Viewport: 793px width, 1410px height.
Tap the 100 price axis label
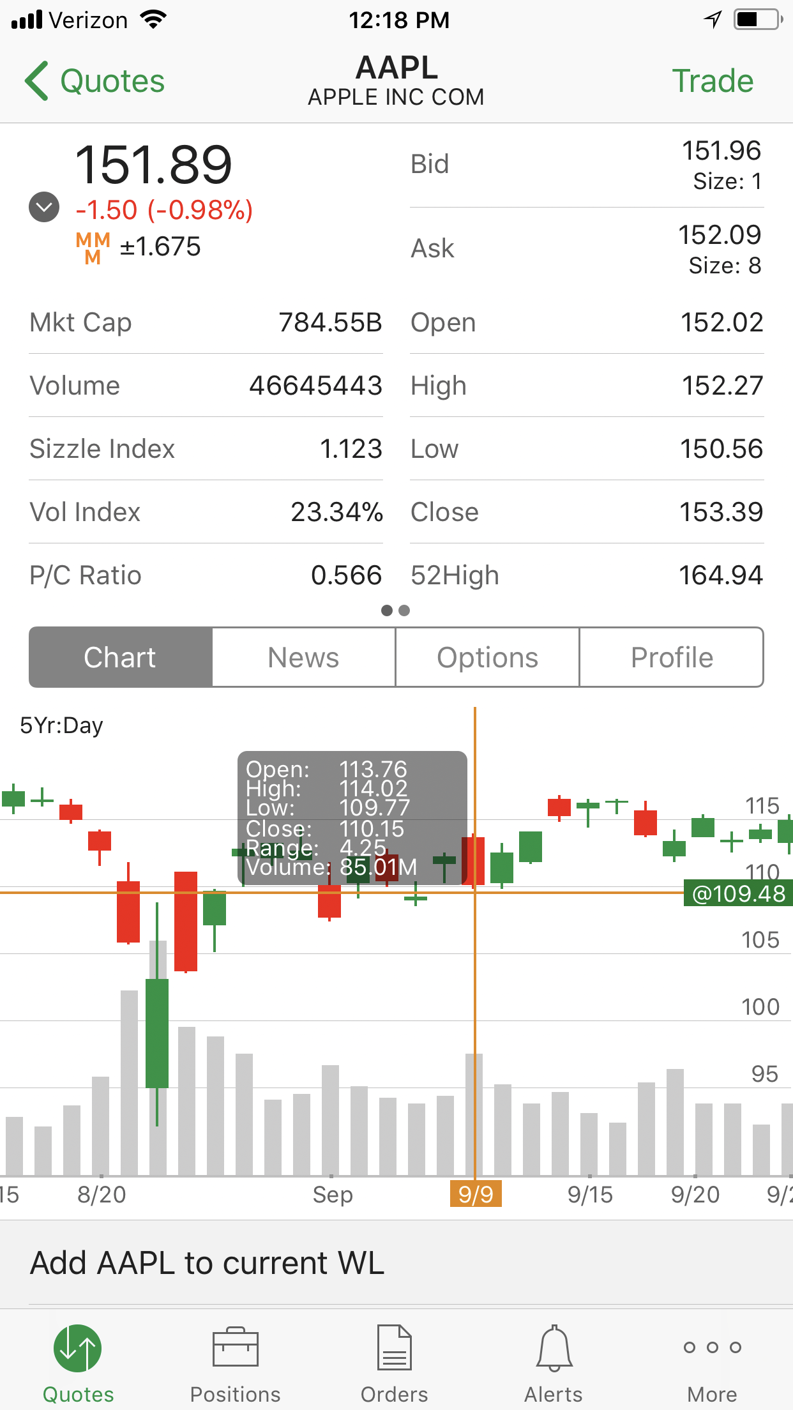[760, 1006]
